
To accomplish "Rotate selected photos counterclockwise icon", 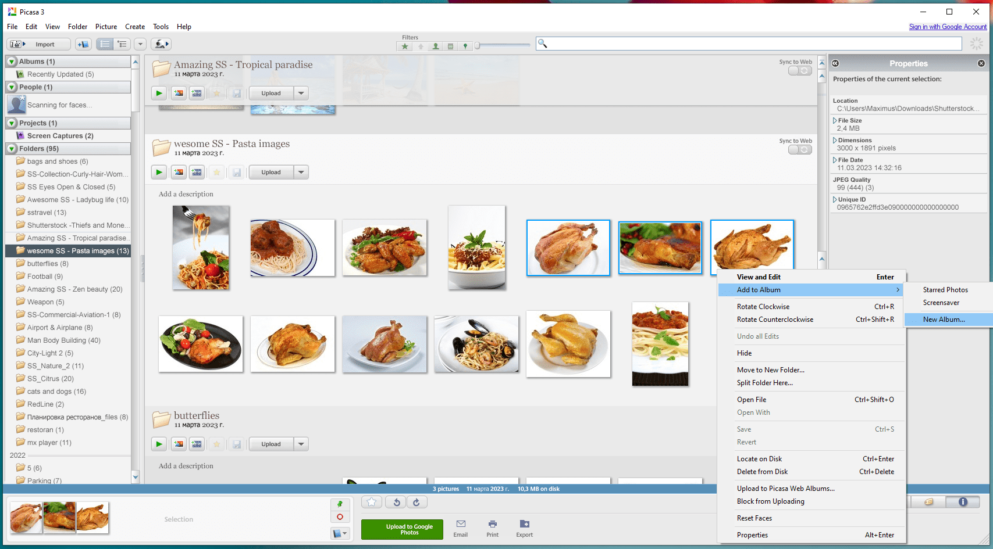I will 396,502.
